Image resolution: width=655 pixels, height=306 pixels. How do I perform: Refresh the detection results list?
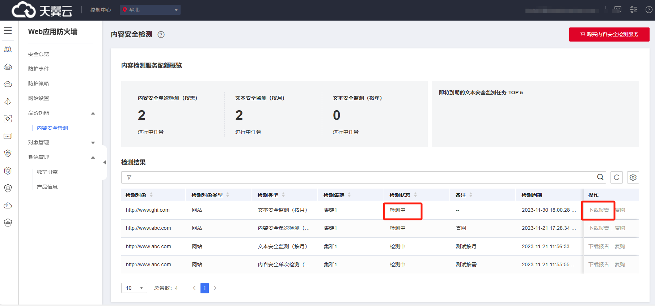tap(617, 177)
